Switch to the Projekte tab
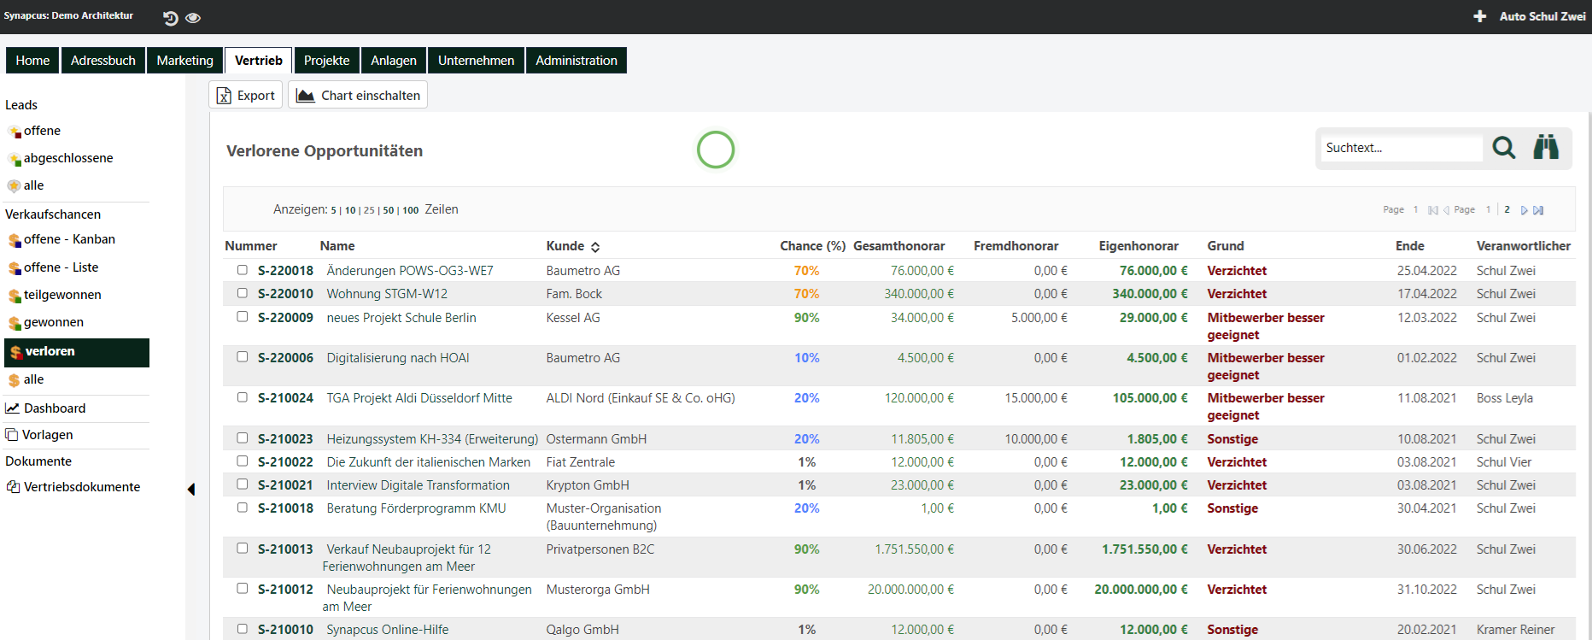Viewport: 1592px width, 640px height. (x=326, y=61)
